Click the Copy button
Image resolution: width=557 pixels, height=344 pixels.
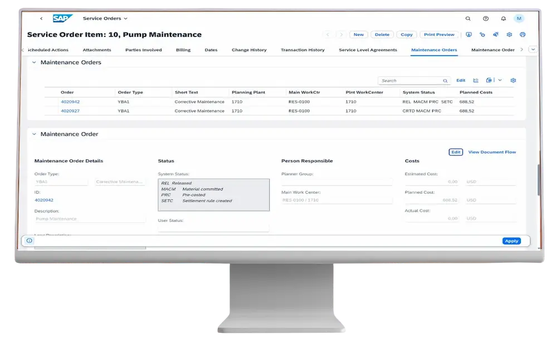tap(407, 34)
